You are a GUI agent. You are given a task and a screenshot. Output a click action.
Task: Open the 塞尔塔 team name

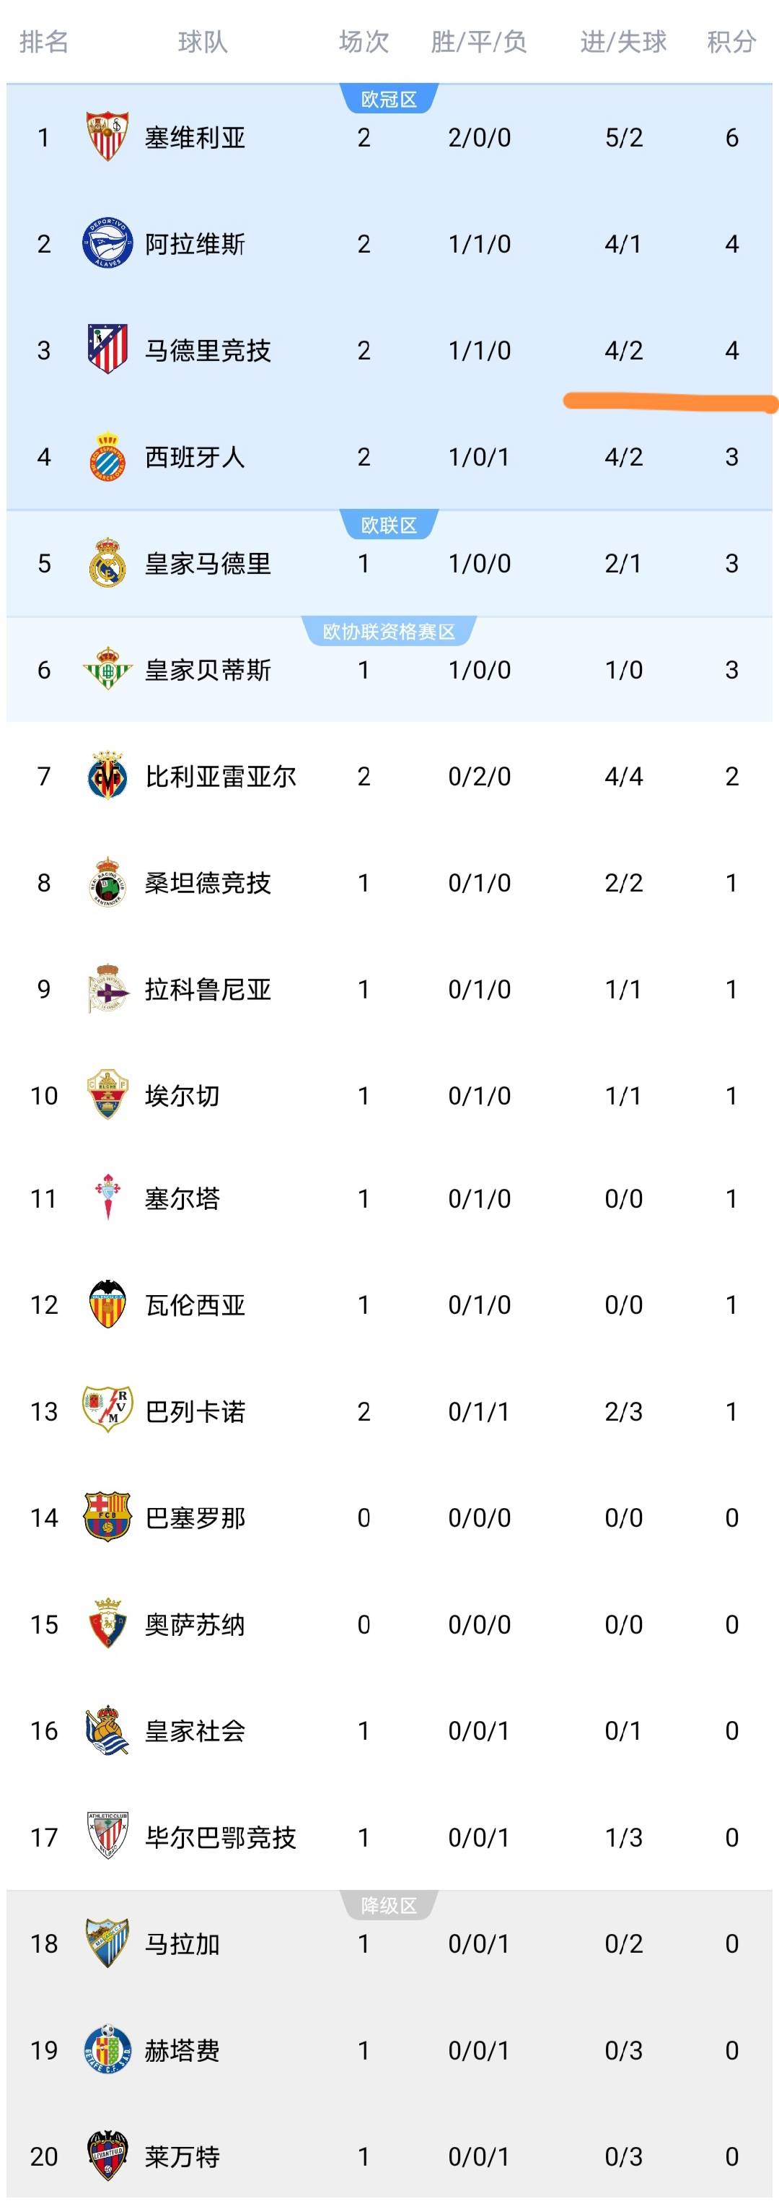182,1198
